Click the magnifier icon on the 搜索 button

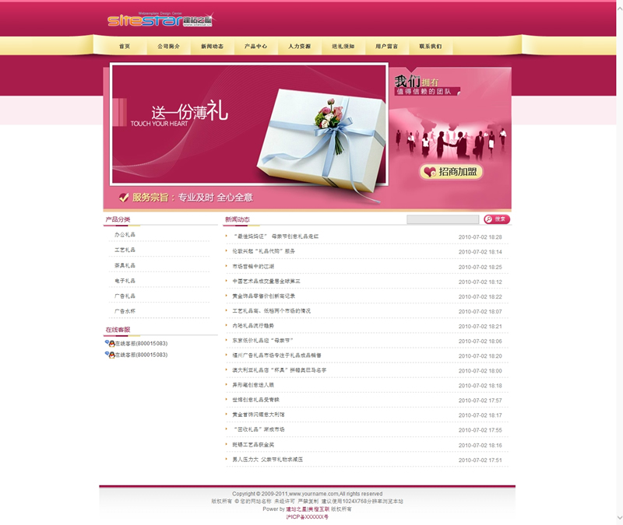(489, 219)
